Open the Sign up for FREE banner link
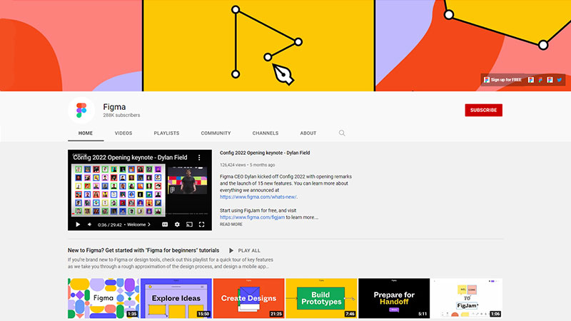This screenshot has height=321, width=571. click(502, 80)
